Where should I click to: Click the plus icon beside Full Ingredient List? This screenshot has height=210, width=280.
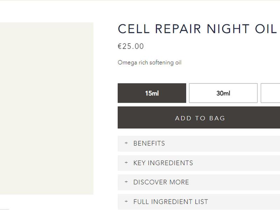(x=126, y=202)
